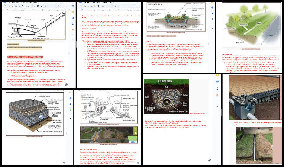Screen dimensions: 284x167
Task: Open Google Keep beside the solar still diagram
Action: click(73, 12)
